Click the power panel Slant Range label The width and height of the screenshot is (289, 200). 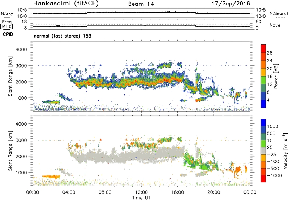click(10, 76)
